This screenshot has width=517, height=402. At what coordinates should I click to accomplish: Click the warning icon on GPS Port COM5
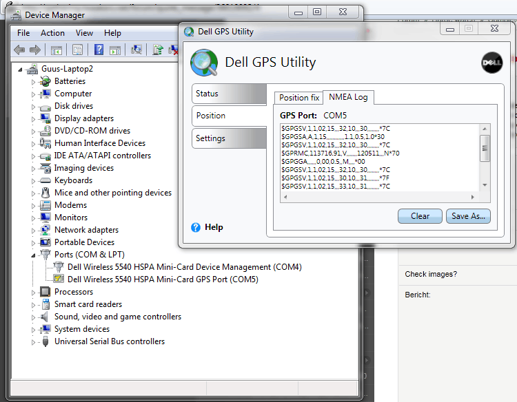(59, 279)
